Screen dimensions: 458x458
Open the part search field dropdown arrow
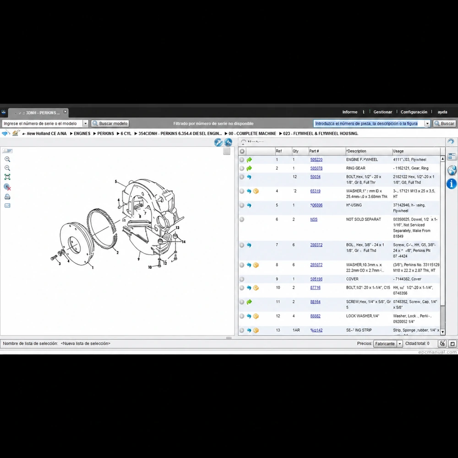point(427,124)
